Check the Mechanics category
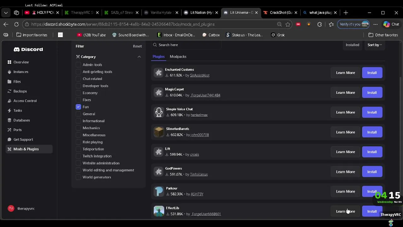 click(78, 128)
